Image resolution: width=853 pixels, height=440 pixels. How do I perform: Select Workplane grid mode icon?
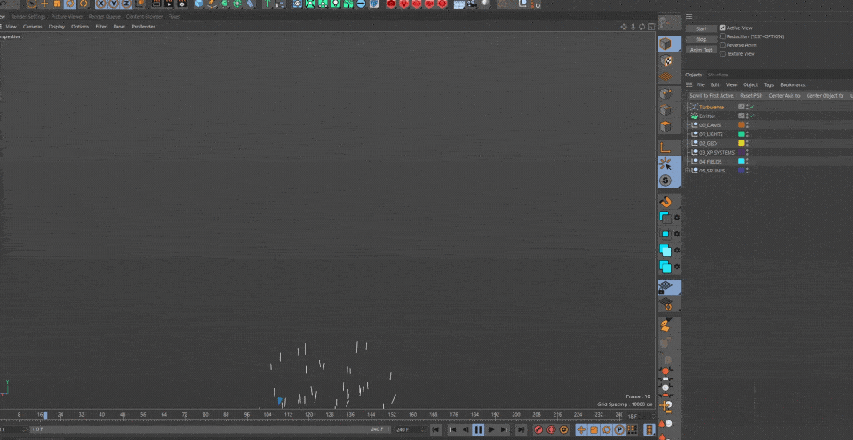coord(666,76)
